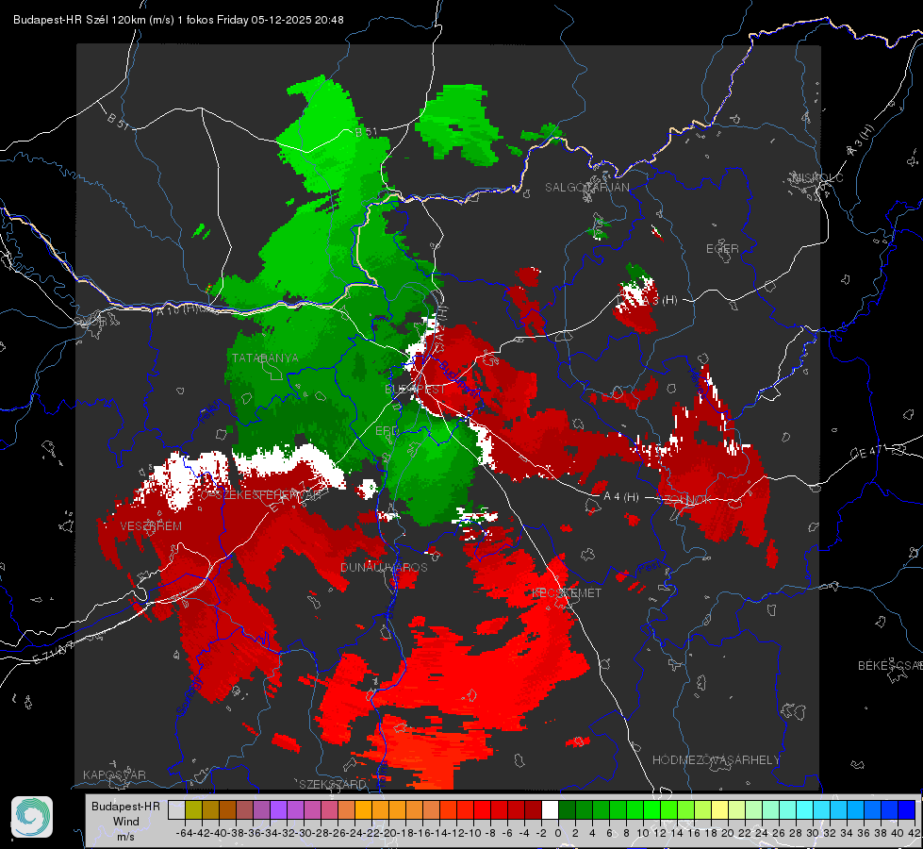Click the blue 'Pest' county label near Kecskemet
Screen dimensions: 923x849
pyautogui.click(x=651, y=568)
